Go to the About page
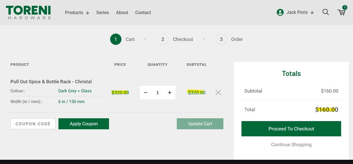The height and width of the screenshot is (164, 353). point(122,12)
